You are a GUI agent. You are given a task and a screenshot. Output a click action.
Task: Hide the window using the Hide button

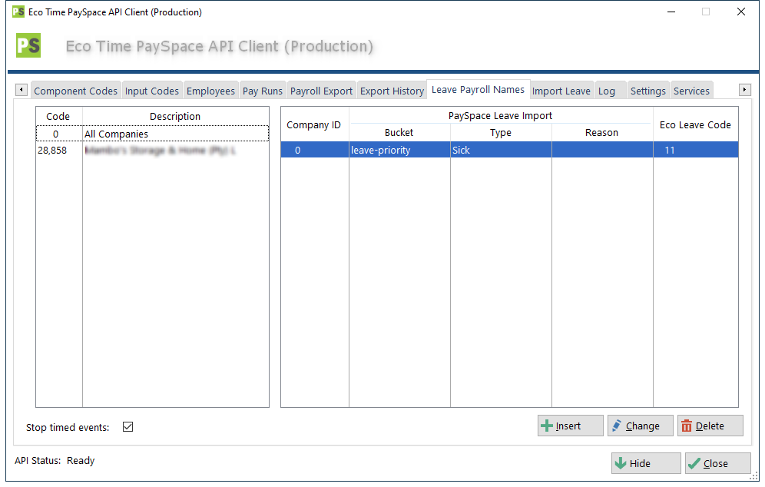pos(645,464)
